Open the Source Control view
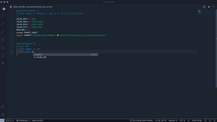217x122 pixels. coord(3,23)
